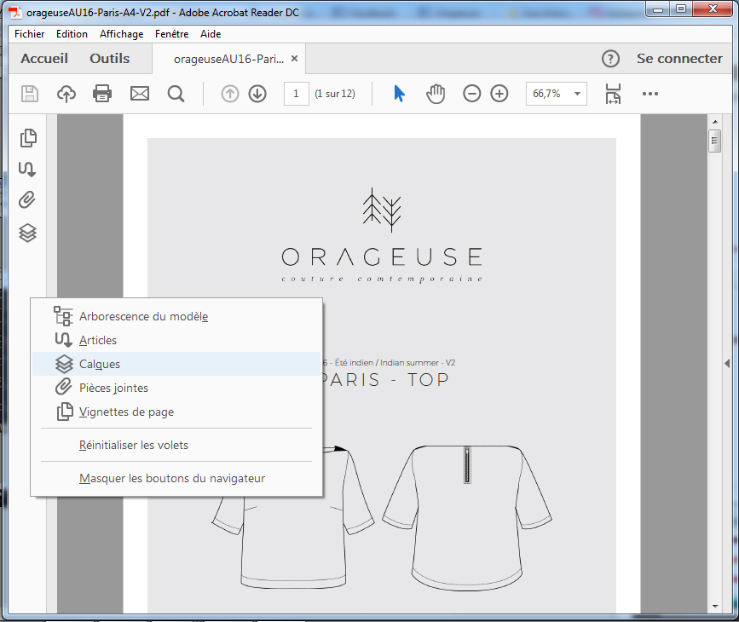Expand the right tools pane arrow
This screenshot has height=622, width=739.
(727, 363)
